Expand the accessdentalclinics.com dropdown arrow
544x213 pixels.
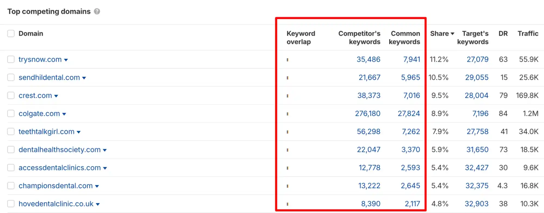105,168
